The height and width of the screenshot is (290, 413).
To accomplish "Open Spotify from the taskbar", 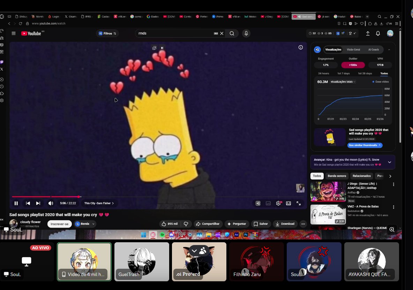I will tap(162, 235).
